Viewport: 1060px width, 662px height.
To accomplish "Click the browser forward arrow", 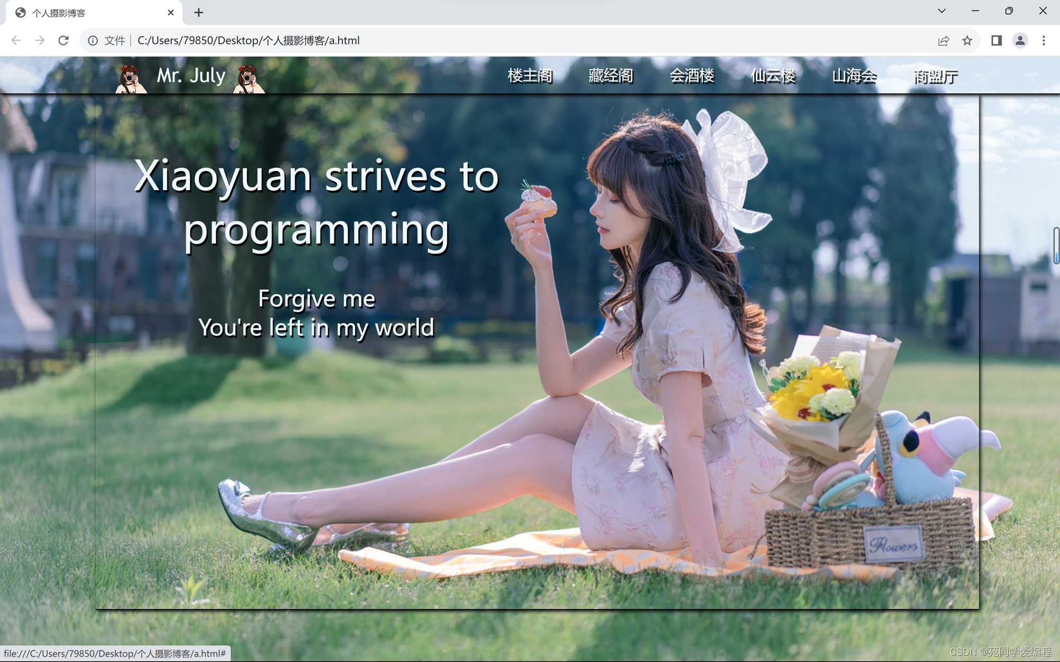I will coord(40,41).
